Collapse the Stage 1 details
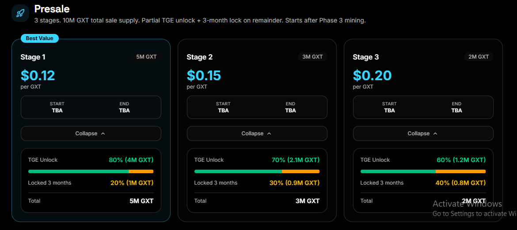 (91, 134)
